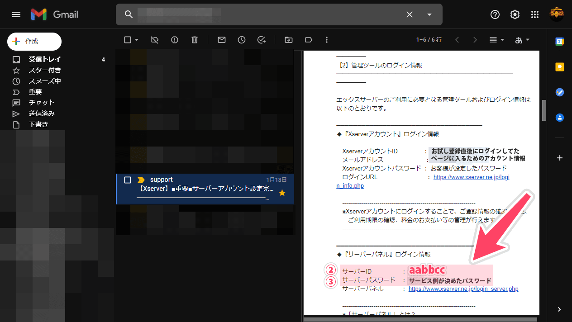Add to tasks icon
Image resolution: width=572 pixels, height=322 pixels.
pos(262,40)
